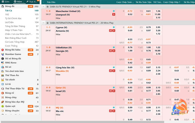
Task: Toggle favorite star for Uzbekistan vs Georgia
Action: pyautogui.click(x=114, y=47)
